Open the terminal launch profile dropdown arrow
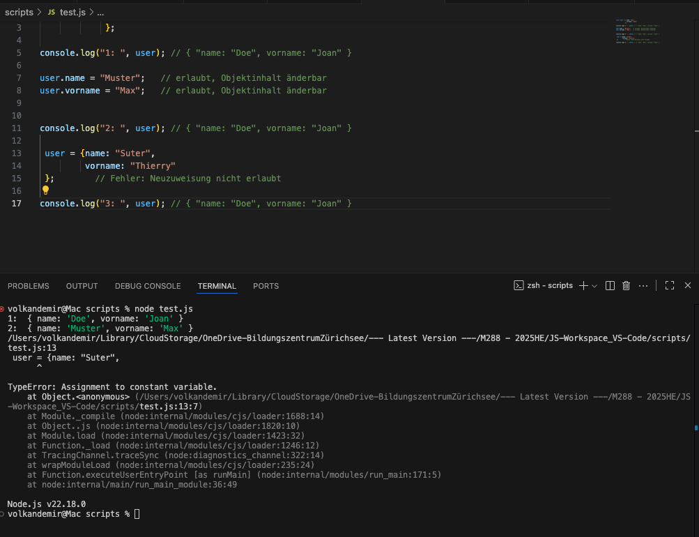 coord(594,286)
